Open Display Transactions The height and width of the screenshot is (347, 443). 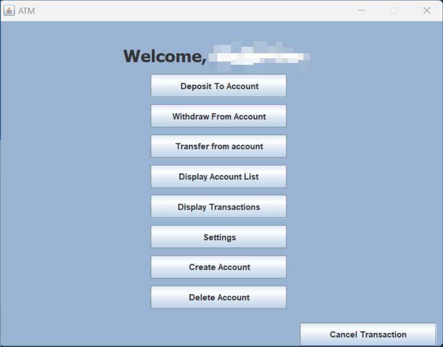click(218, 207)
